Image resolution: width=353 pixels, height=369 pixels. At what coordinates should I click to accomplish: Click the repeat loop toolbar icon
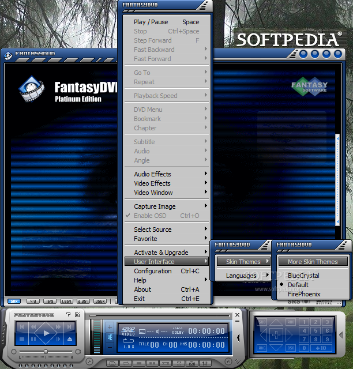click(x=126, y=364)
